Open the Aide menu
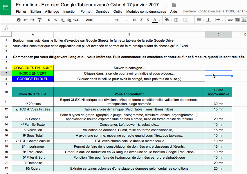This screenshot has width=247, height=174. point(174,12)
